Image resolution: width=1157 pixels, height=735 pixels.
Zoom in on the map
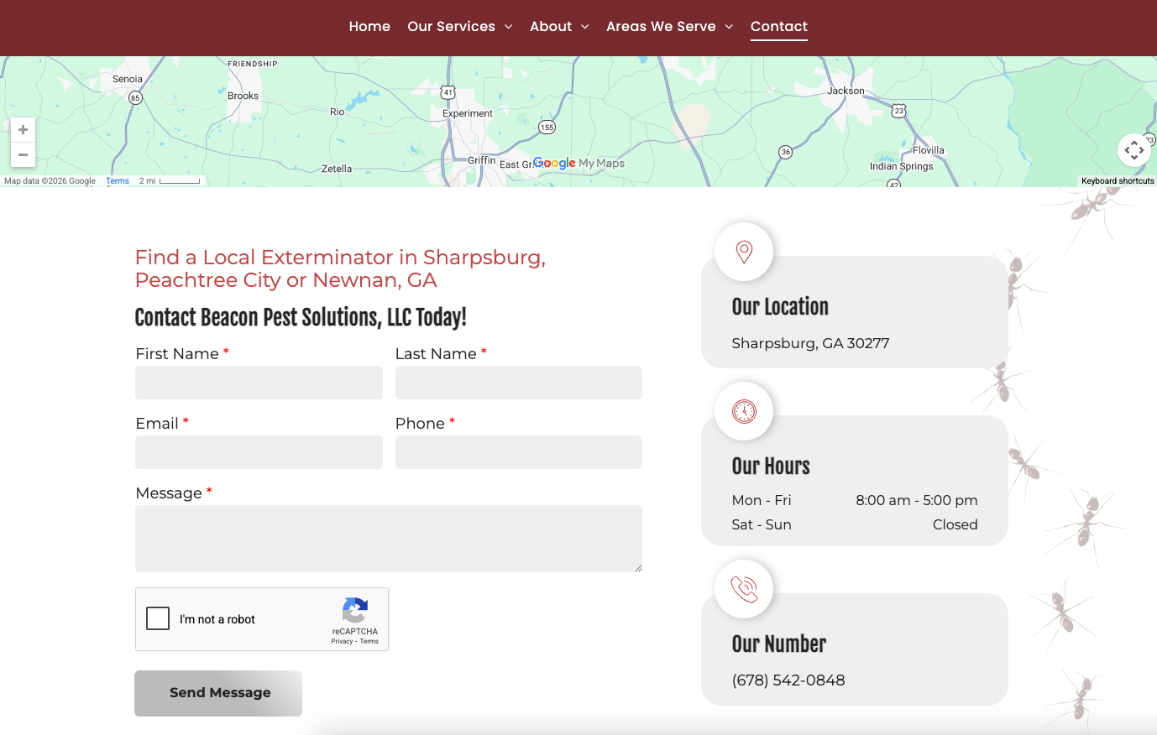point(23,130)
